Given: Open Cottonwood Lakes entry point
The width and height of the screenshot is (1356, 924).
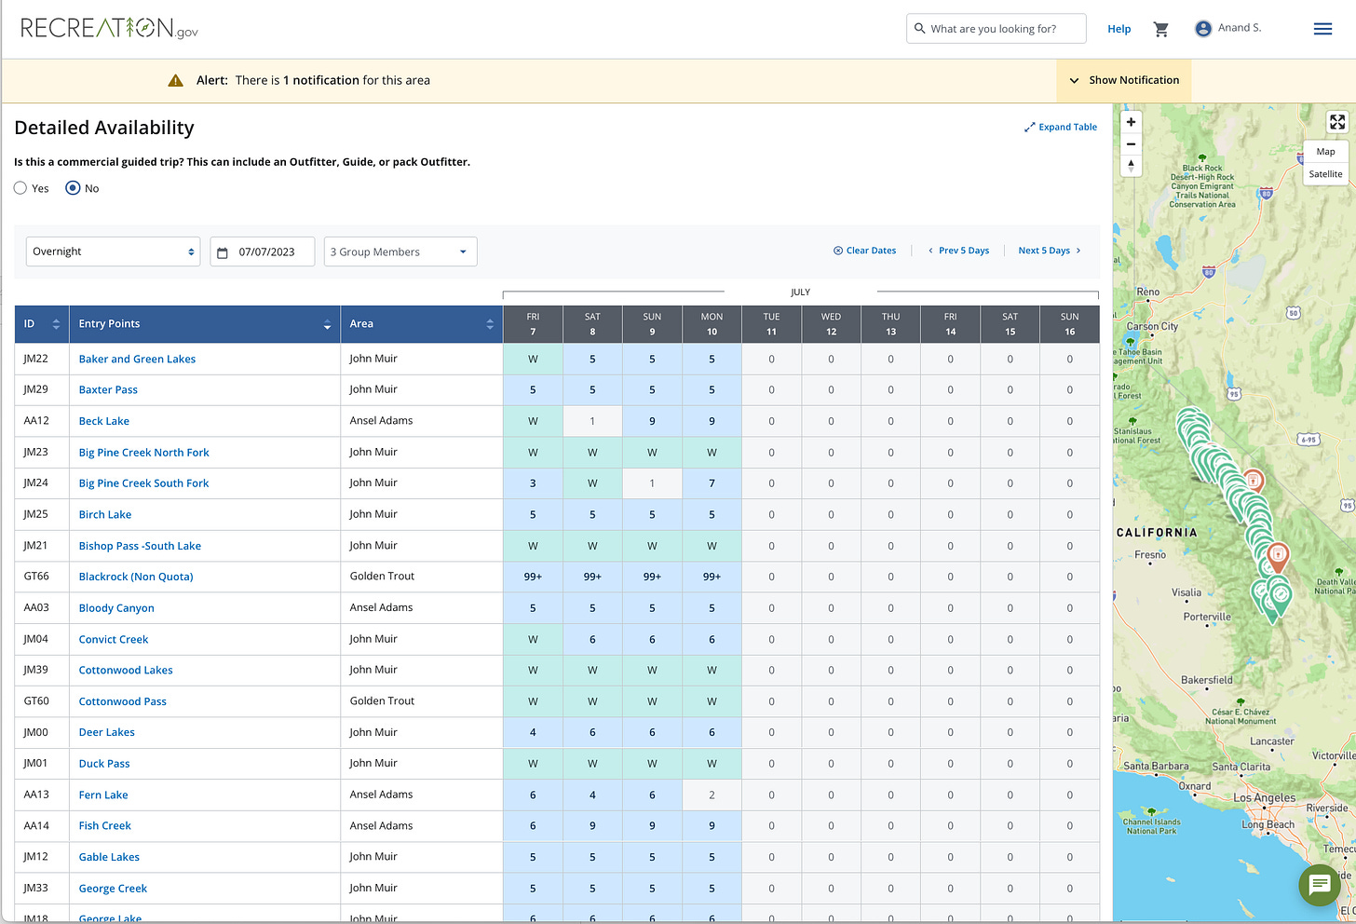Looking at the screenshot, I should [x=126, y=670].
